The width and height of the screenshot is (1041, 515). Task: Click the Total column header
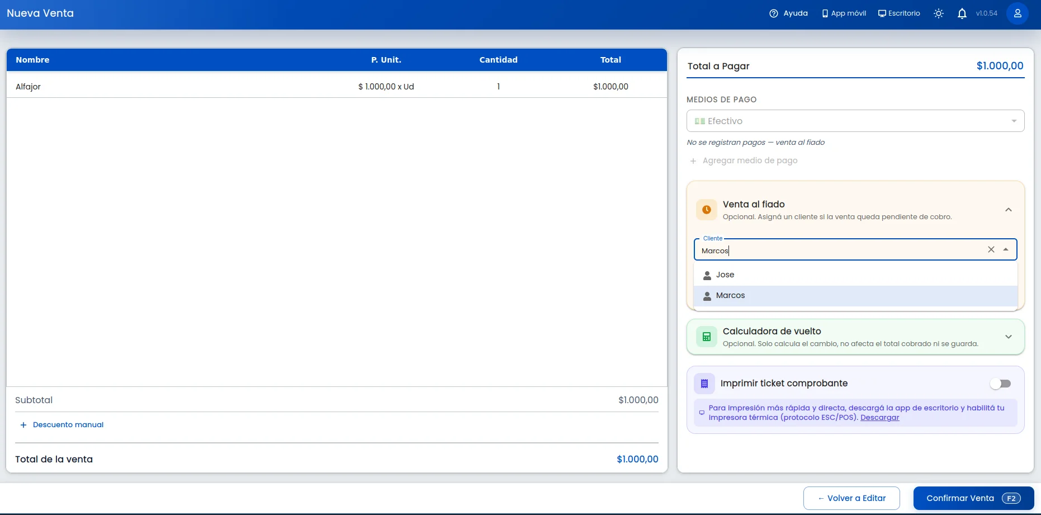tap(611, 60)
